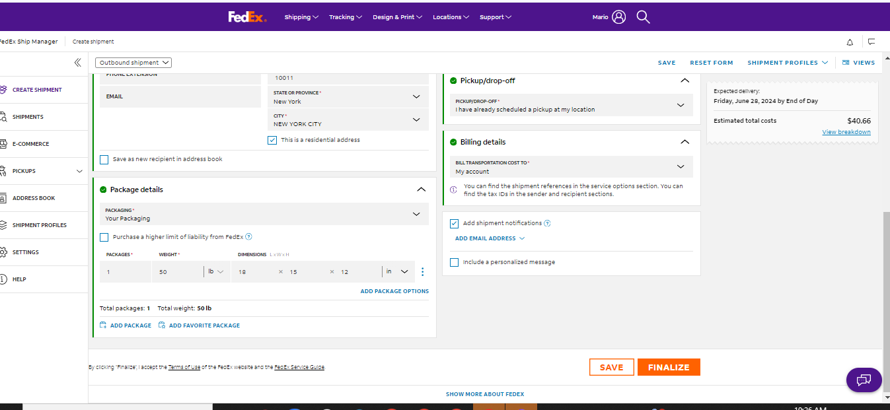890x410 pixels.
Task: Click the shipment notifications help icon
Action: tap(547, 223)
